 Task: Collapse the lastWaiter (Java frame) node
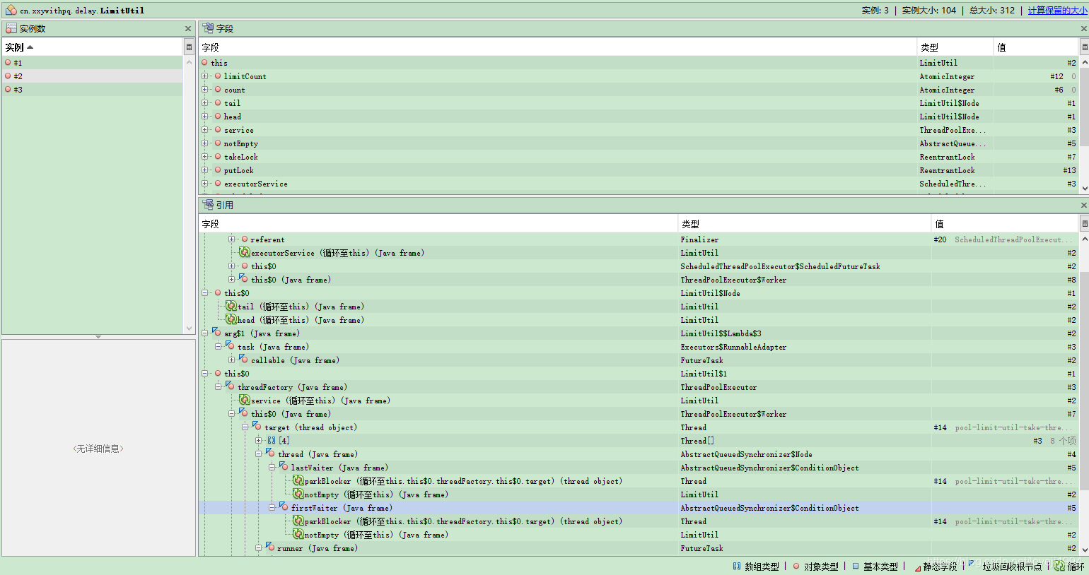(x=272, y=468)
